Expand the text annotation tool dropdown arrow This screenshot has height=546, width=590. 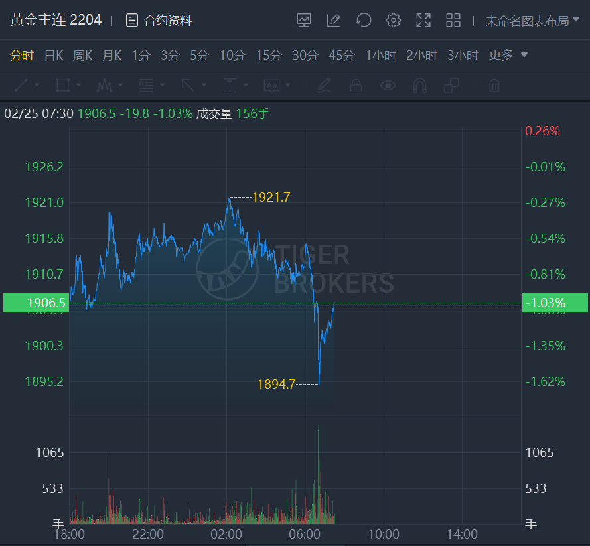pyautogui.click(x=288, y=85)
